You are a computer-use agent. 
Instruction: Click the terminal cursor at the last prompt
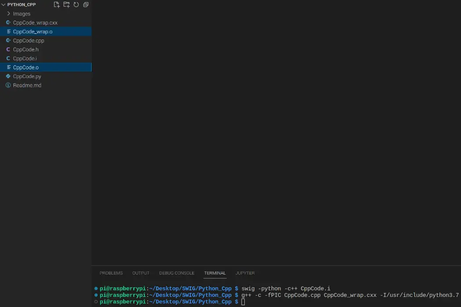click(x=243, y=302)
